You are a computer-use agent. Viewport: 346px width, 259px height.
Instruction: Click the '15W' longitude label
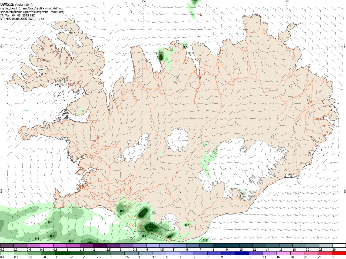[x=287, y=1]
